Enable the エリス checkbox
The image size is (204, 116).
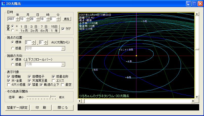(54, 80)
